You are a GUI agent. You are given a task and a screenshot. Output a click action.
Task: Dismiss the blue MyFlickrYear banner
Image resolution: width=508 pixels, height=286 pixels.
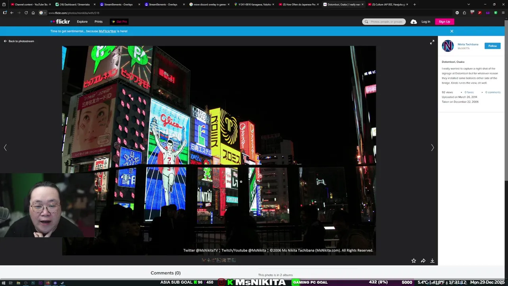(452, 31)
